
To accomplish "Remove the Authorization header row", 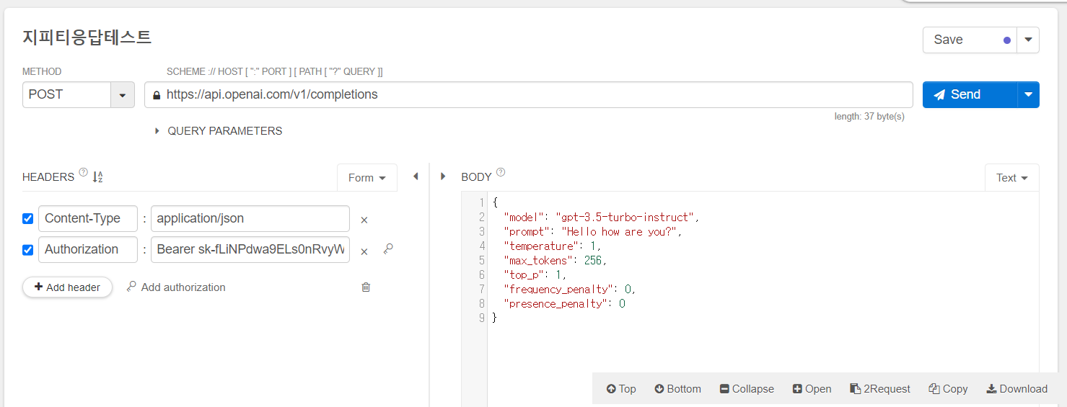I will 364,251.
